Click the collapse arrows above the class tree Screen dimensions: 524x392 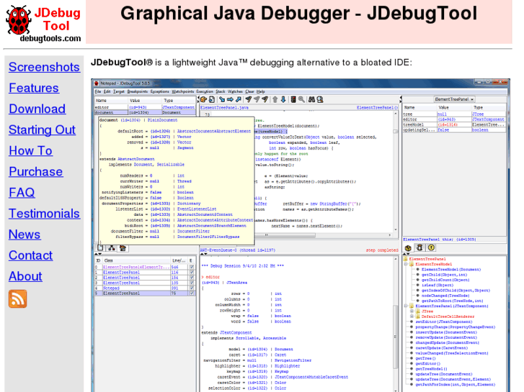(x=407, y=254)
